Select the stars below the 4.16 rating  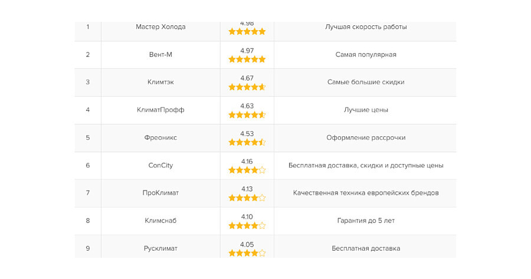pyautogui.click(x=247, y=170)
